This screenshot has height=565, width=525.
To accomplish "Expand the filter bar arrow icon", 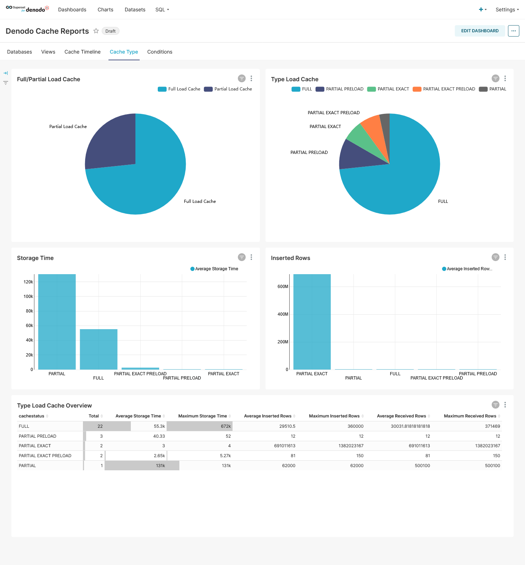I will (6, 73).
